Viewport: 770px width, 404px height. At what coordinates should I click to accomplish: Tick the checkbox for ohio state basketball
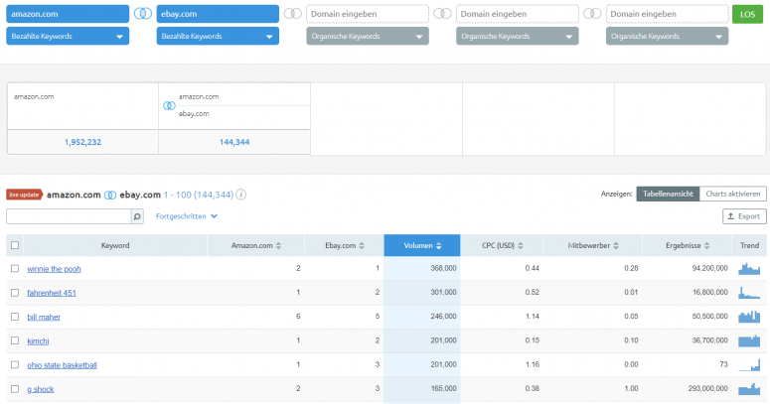point(15,364)
